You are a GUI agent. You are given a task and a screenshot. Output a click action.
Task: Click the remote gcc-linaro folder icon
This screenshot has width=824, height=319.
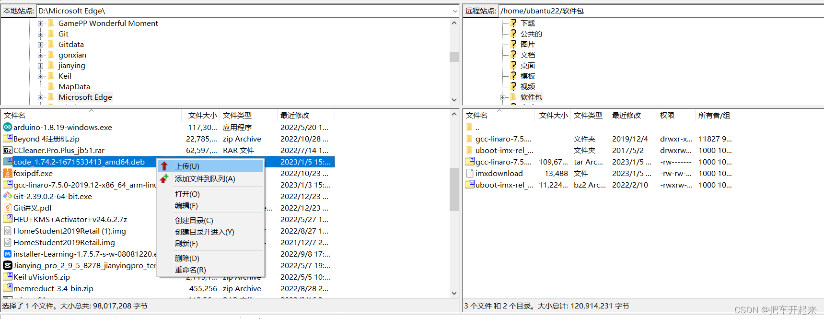(x=469, y=139)
